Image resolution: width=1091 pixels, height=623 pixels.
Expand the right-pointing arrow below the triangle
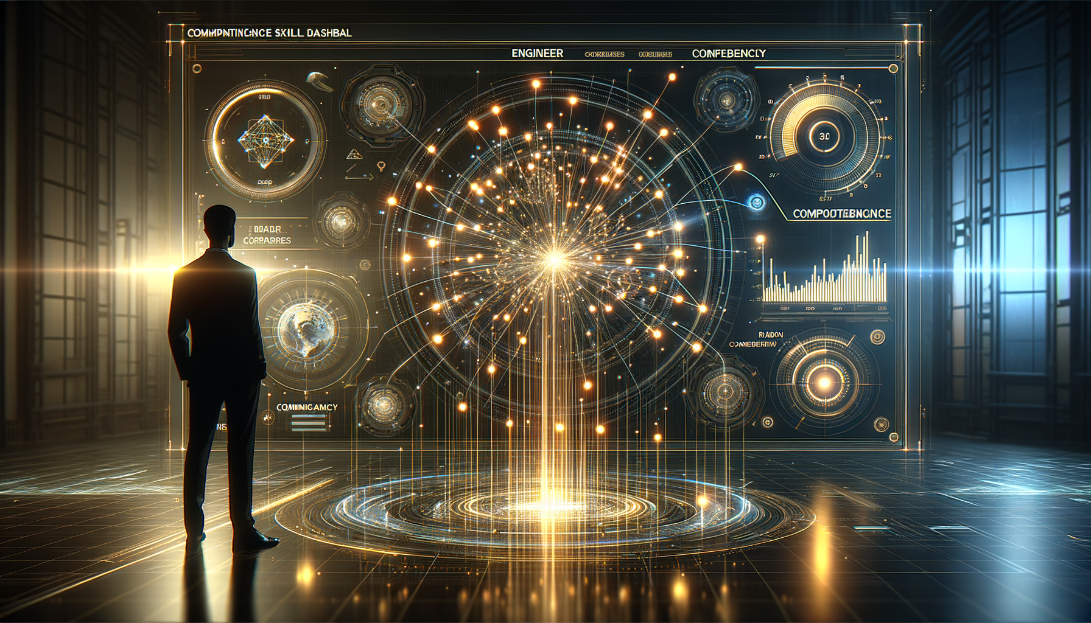coord(359,177)
